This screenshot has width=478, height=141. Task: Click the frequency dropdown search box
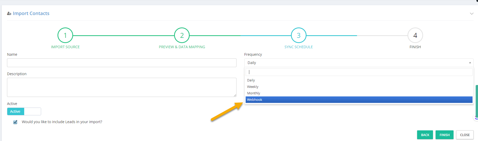pos(359,72)
